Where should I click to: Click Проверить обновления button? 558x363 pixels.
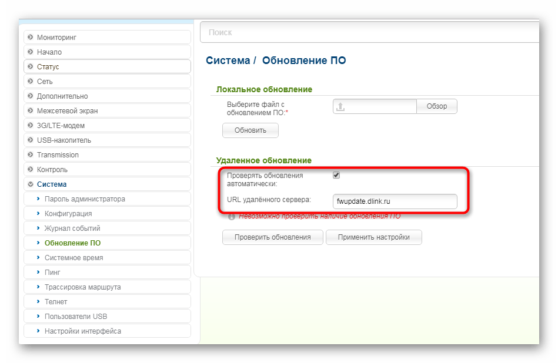point(272,237)
